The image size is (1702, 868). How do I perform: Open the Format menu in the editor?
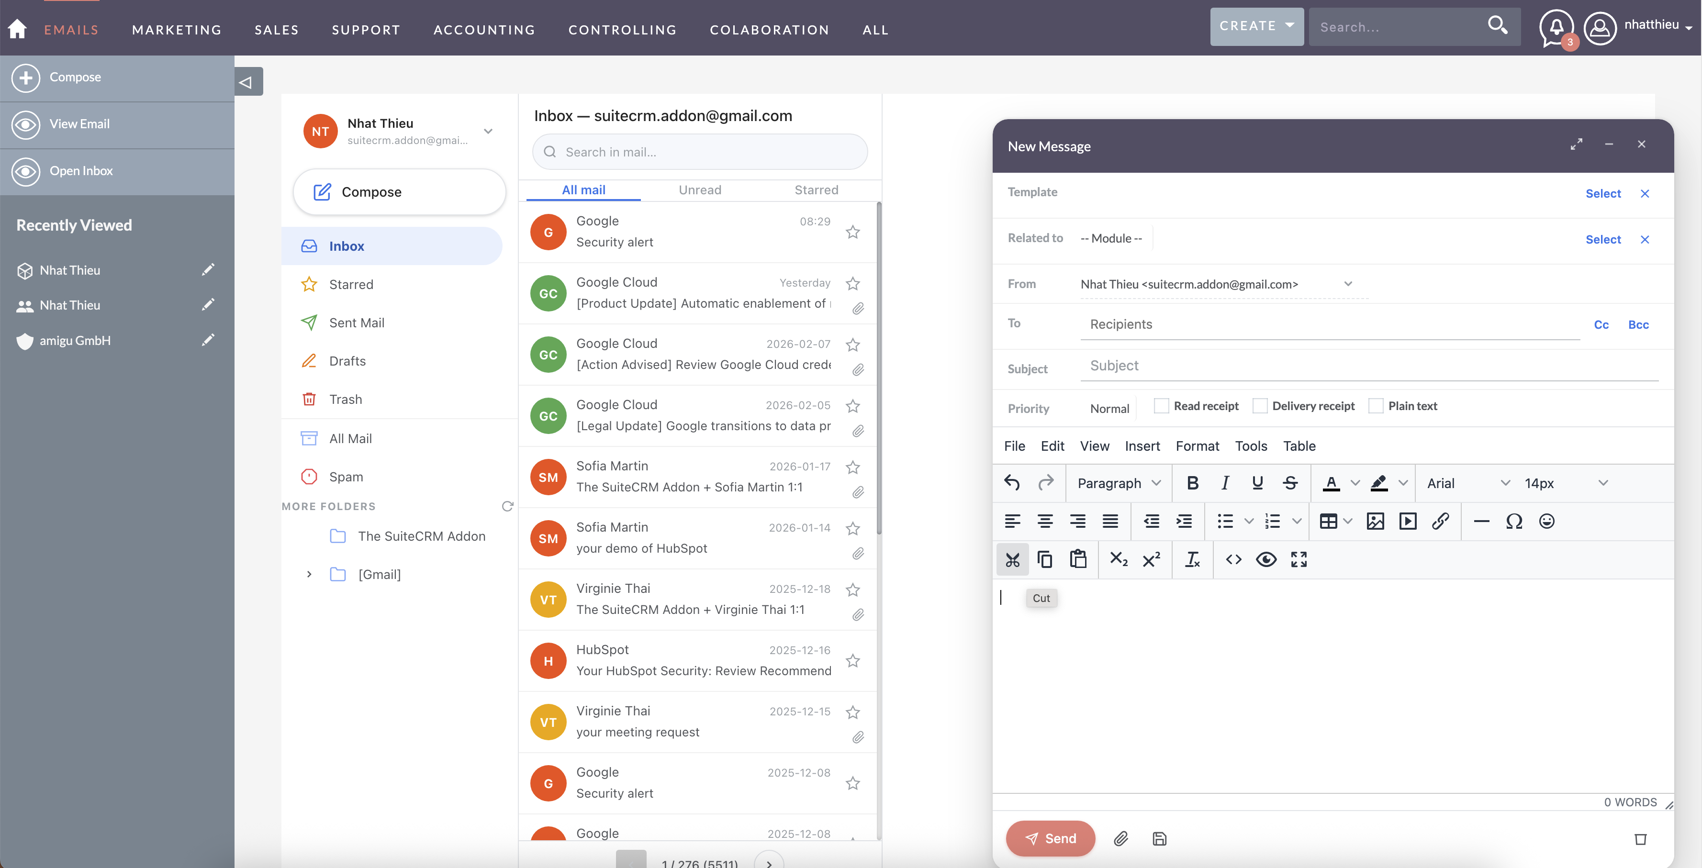(x=1198, y=446)
